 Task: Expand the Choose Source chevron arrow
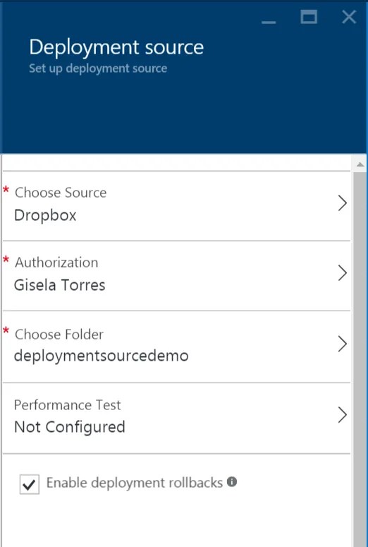point(343,203)
